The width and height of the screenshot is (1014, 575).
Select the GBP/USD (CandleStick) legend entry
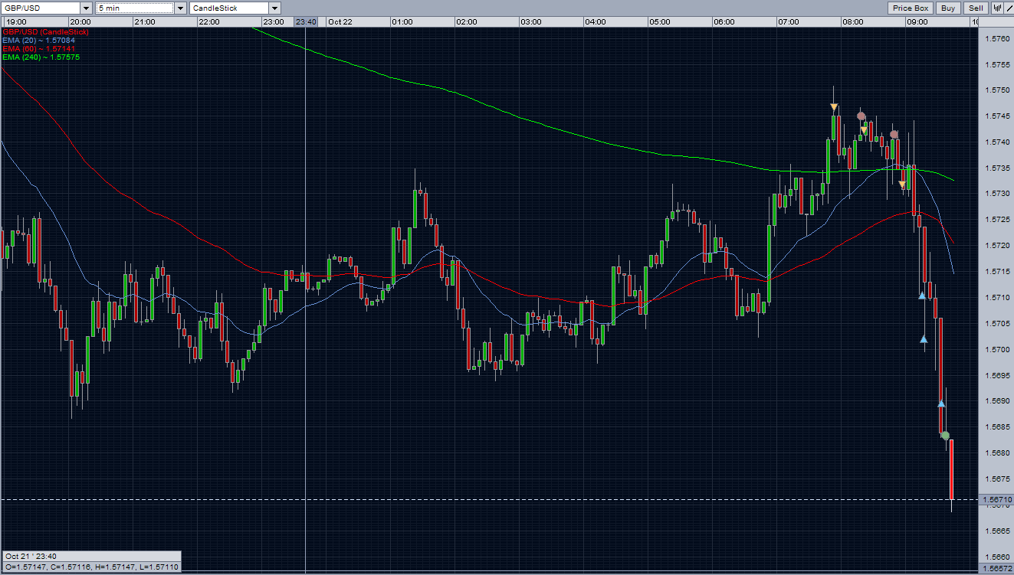point(45,32)
